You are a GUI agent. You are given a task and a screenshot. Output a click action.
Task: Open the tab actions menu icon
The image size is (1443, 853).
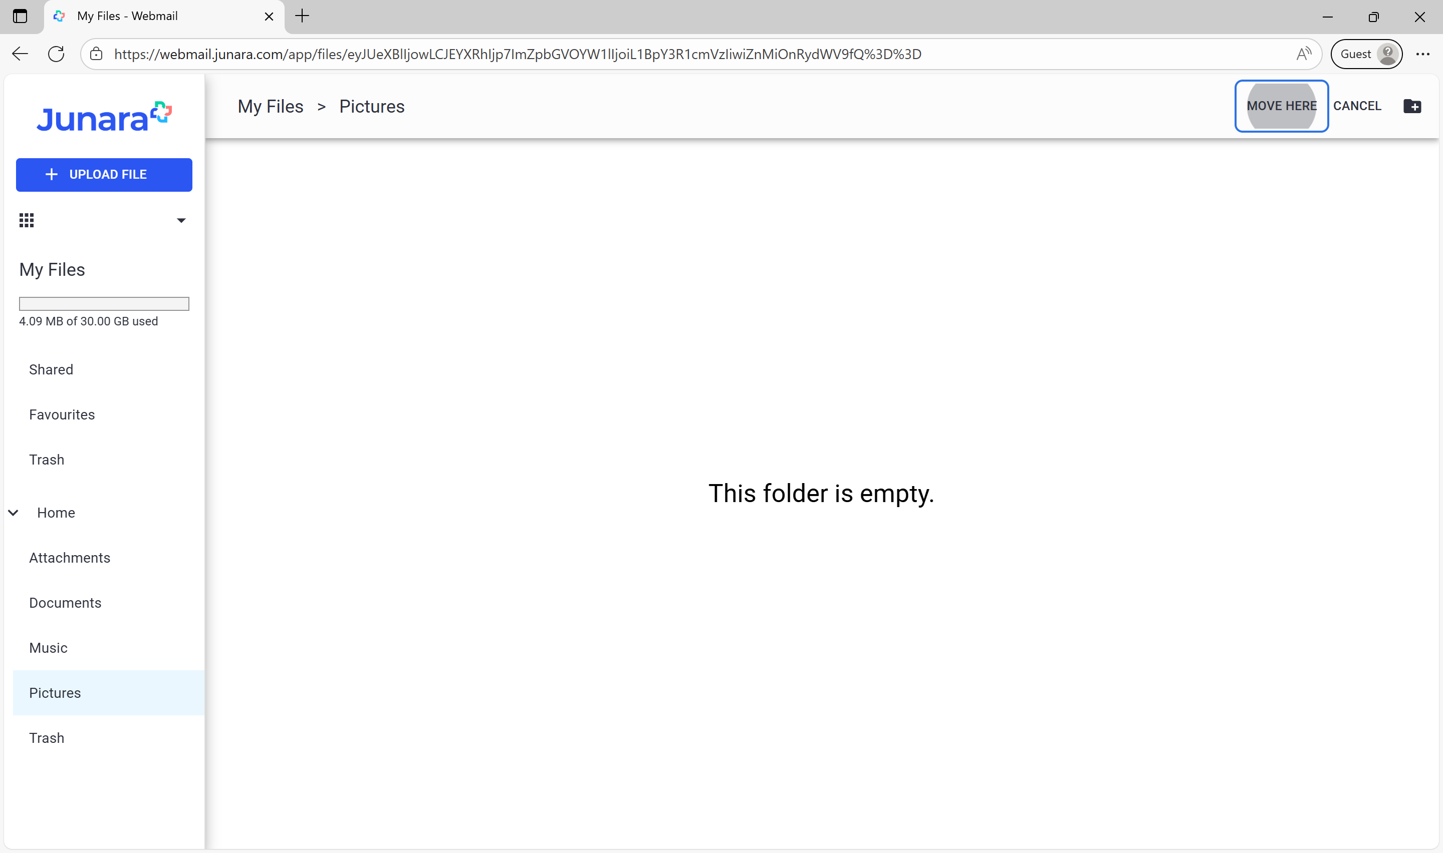(20, 16)
